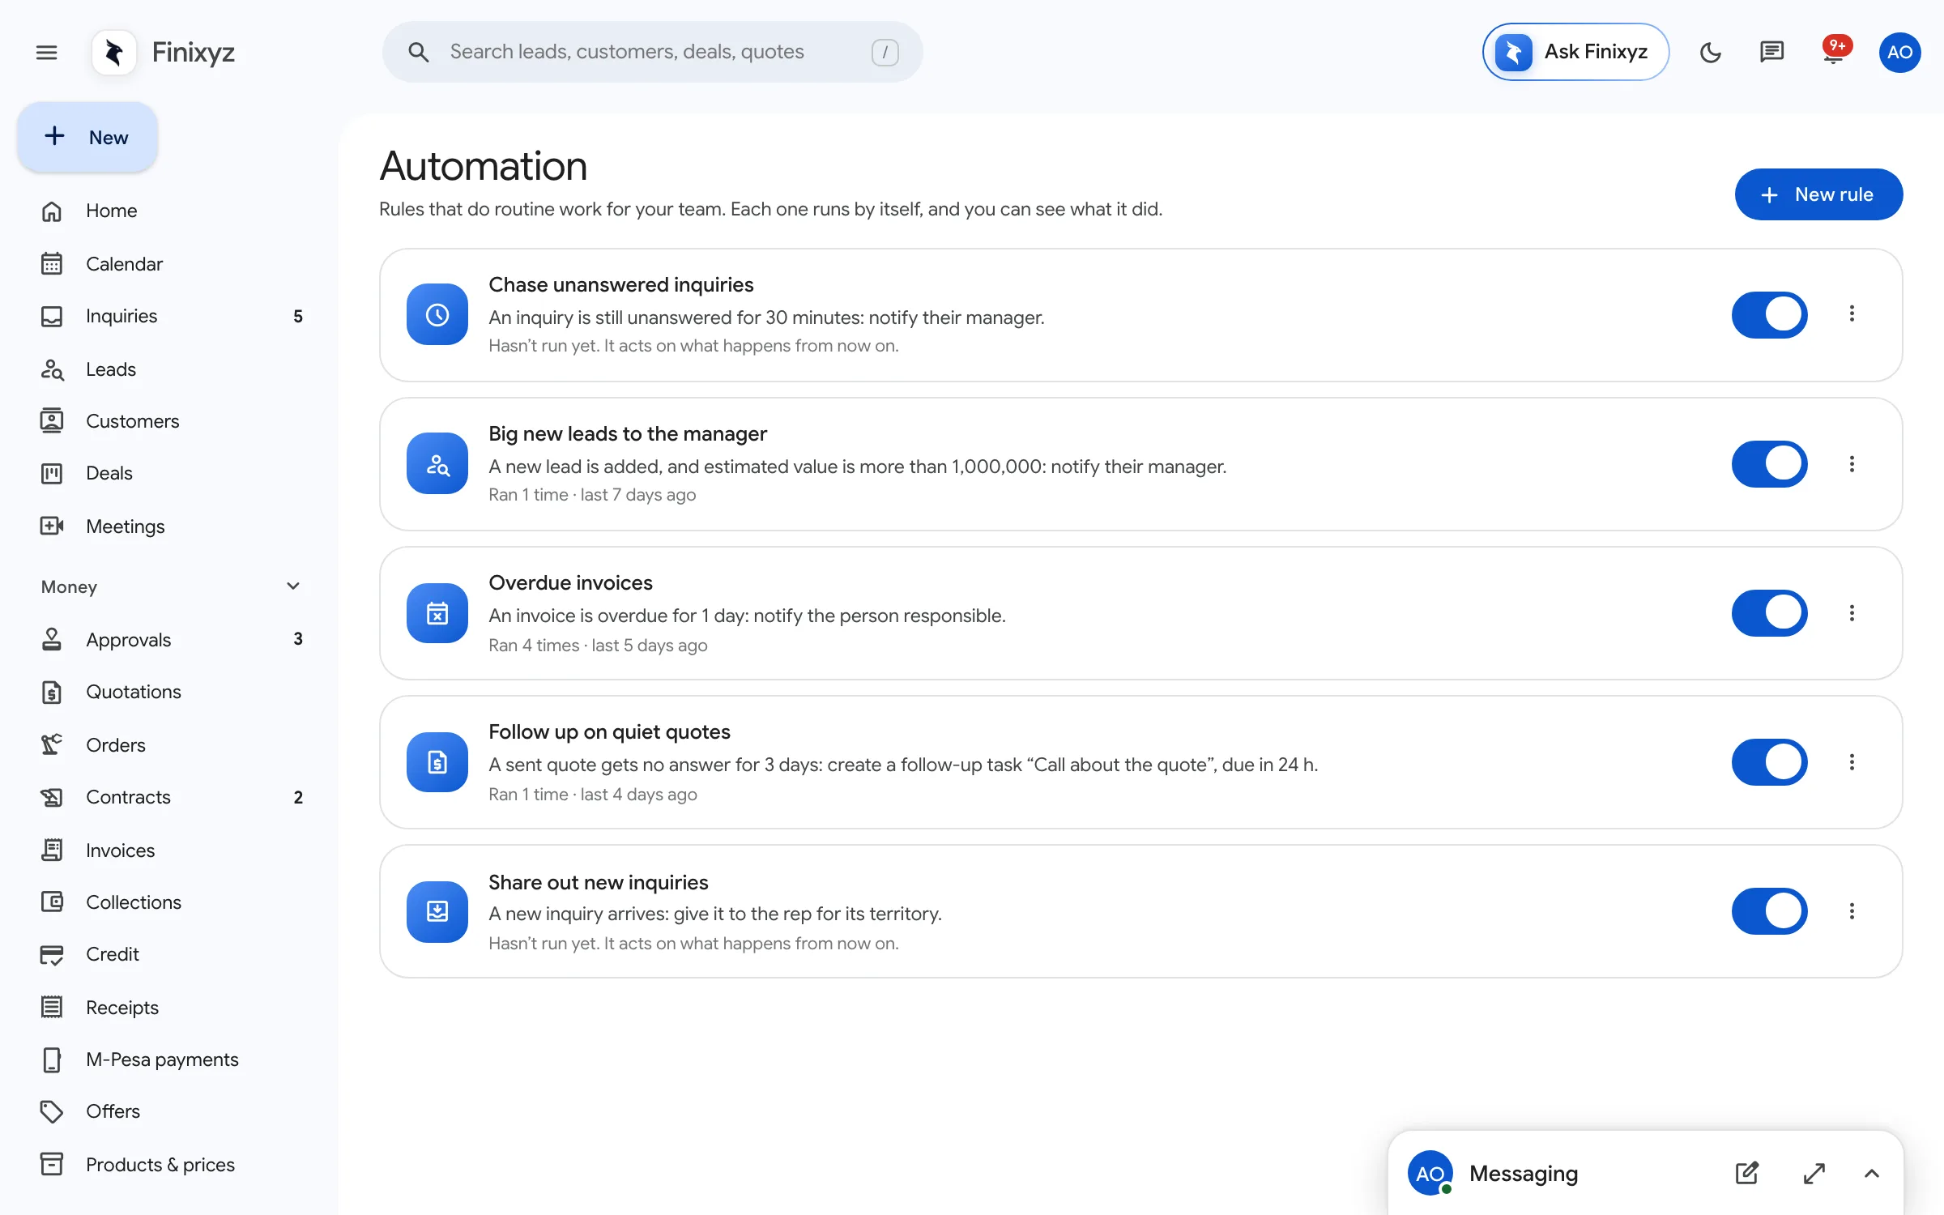The height and width of the screenshot is (1215, 1944).
Task: Toggle off Big new leads to the manager
Action: tap(1769, 463)
